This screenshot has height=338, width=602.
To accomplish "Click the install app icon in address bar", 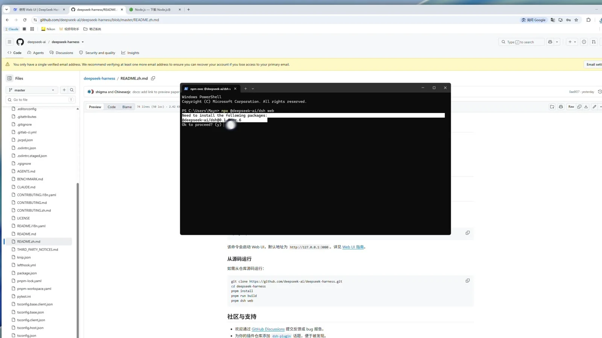I will click(x=561, y=20).
